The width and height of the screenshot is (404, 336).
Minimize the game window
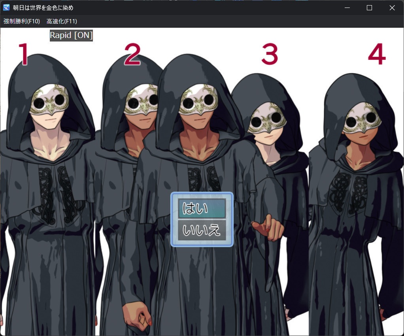click(x=347, y=8)
